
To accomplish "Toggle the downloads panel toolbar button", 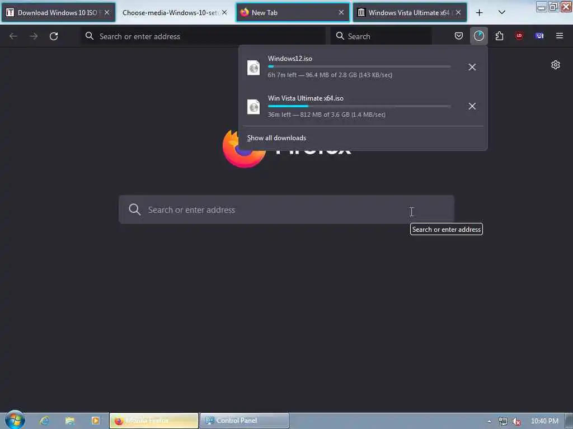I will point(479,36).
